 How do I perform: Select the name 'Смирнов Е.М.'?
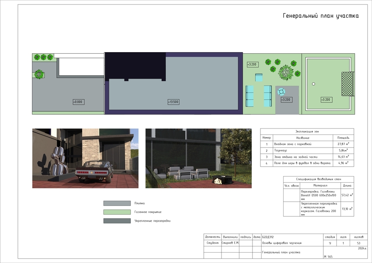point(230,243)
